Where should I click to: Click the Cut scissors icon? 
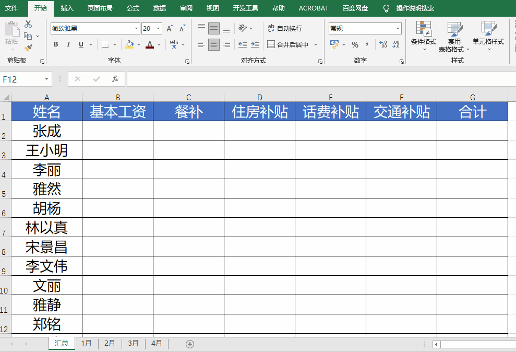(28, 24)
